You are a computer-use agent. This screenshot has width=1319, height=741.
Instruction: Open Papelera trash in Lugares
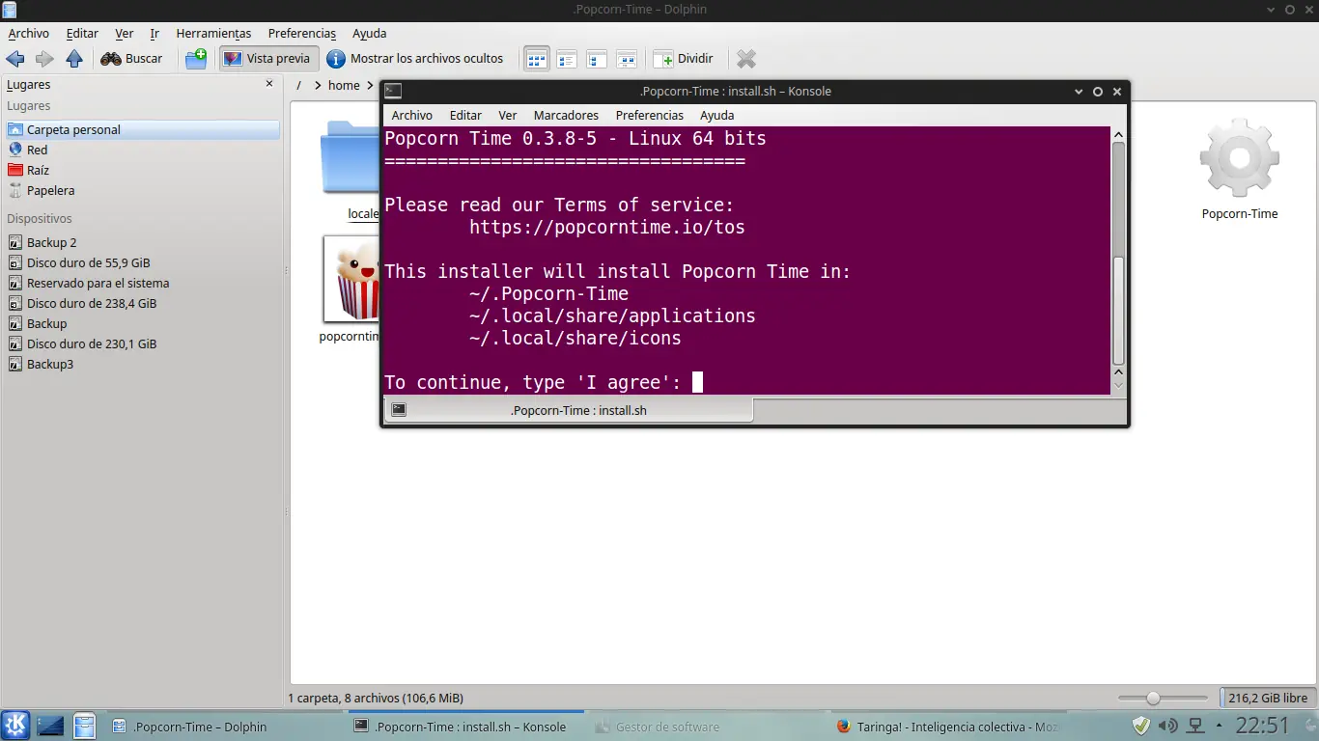[x=142, y=190]
